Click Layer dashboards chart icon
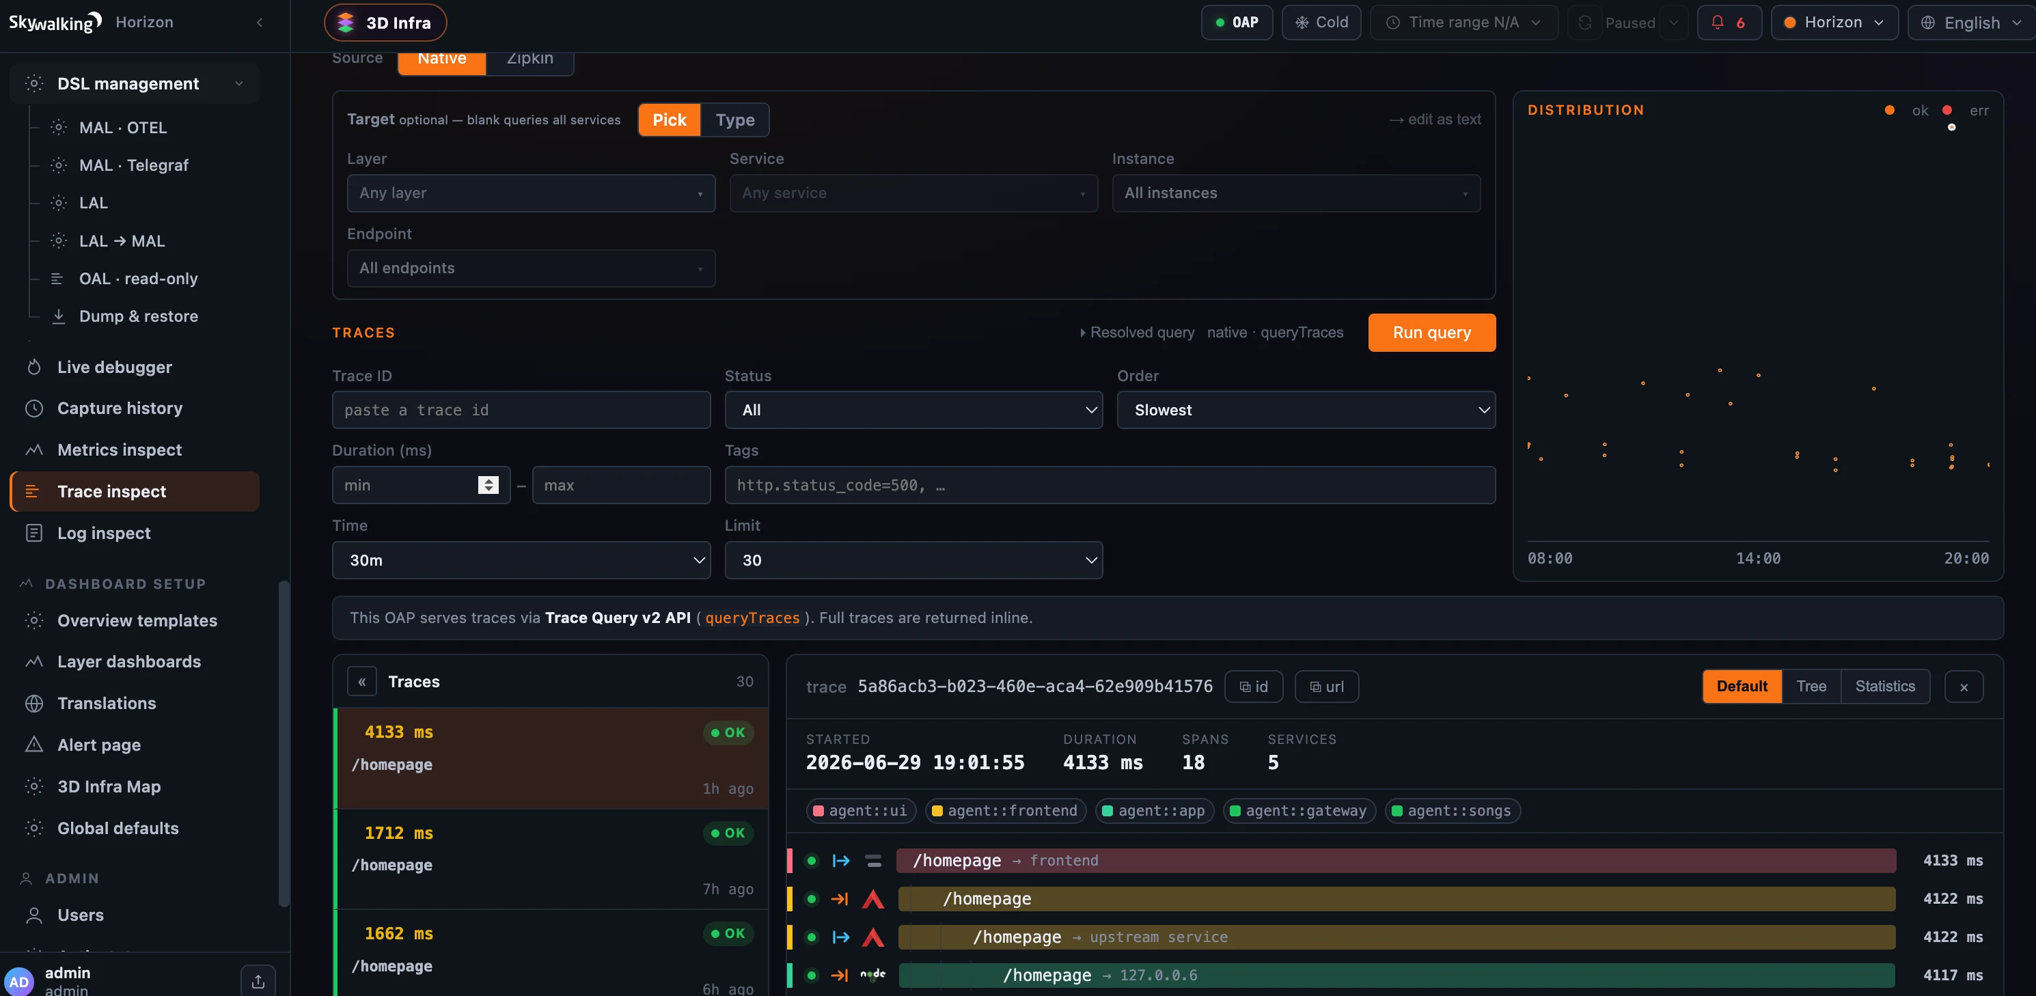This screenshot has width=2036, height=996. point(34,662)
